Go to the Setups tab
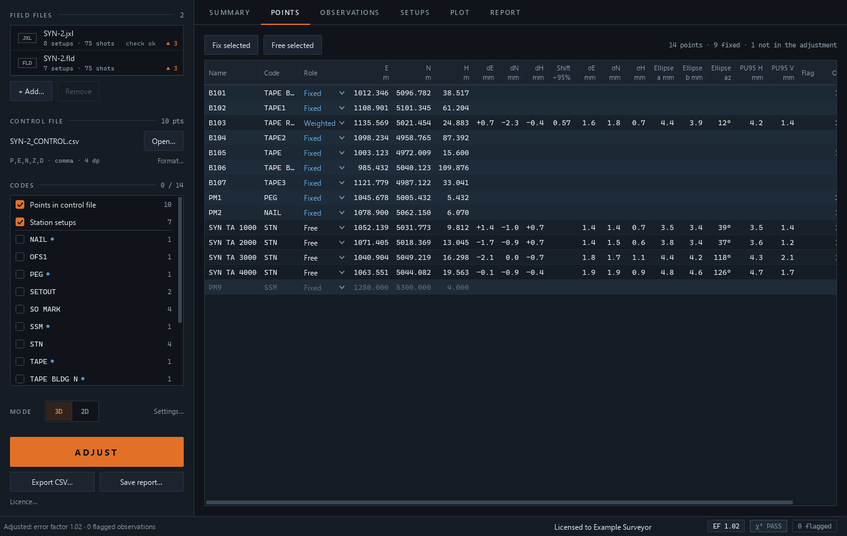847x536 pixels. (x=415, y=12)
